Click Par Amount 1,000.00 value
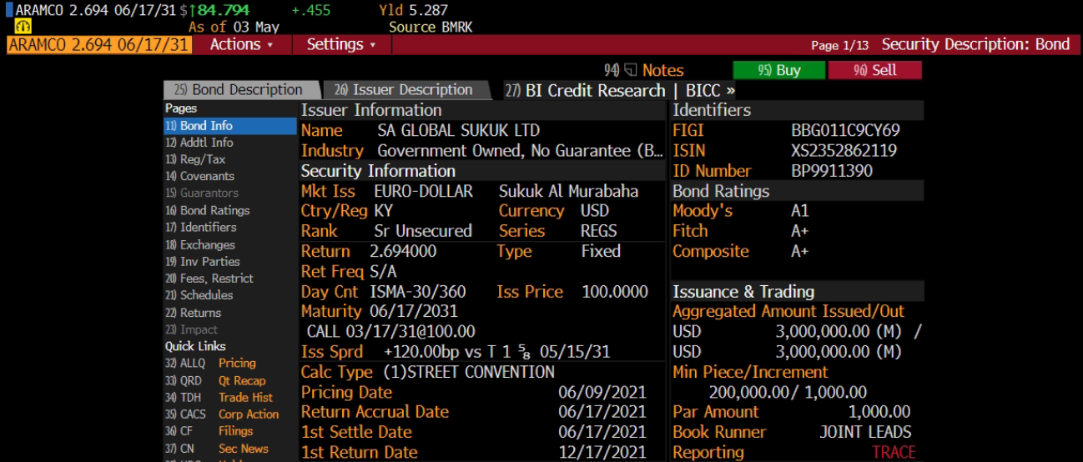1083x462 pixels. coord(879,412)
